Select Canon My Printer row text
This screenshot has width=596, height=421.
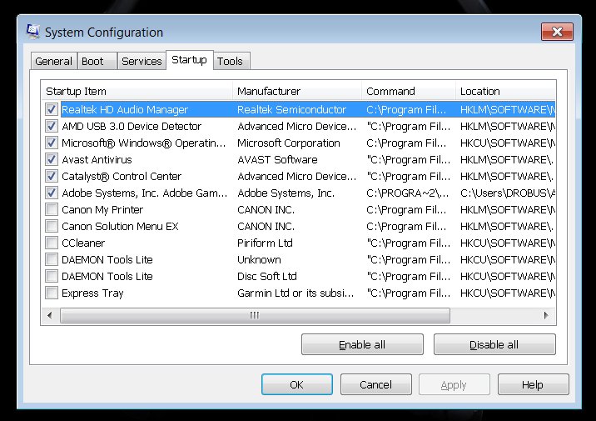pyautogui.click(x=102, y=209)
